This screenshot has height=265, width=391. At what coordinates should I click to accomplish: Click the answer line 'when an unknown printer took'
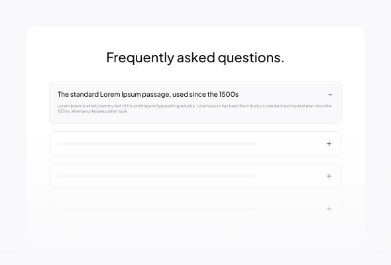pos(99,111)
